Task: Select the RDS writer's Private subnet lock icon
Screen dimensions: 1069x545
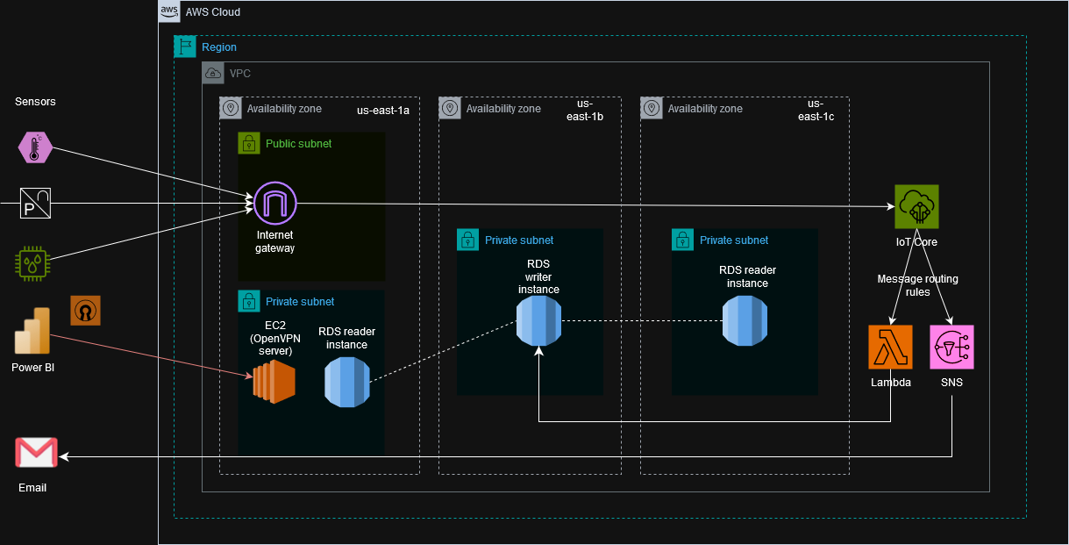Action: pos(468,240)
